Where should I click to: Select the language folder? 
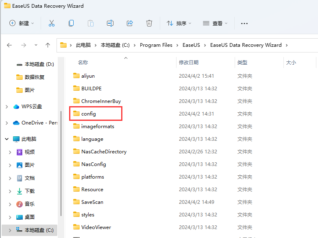(92, 139)
